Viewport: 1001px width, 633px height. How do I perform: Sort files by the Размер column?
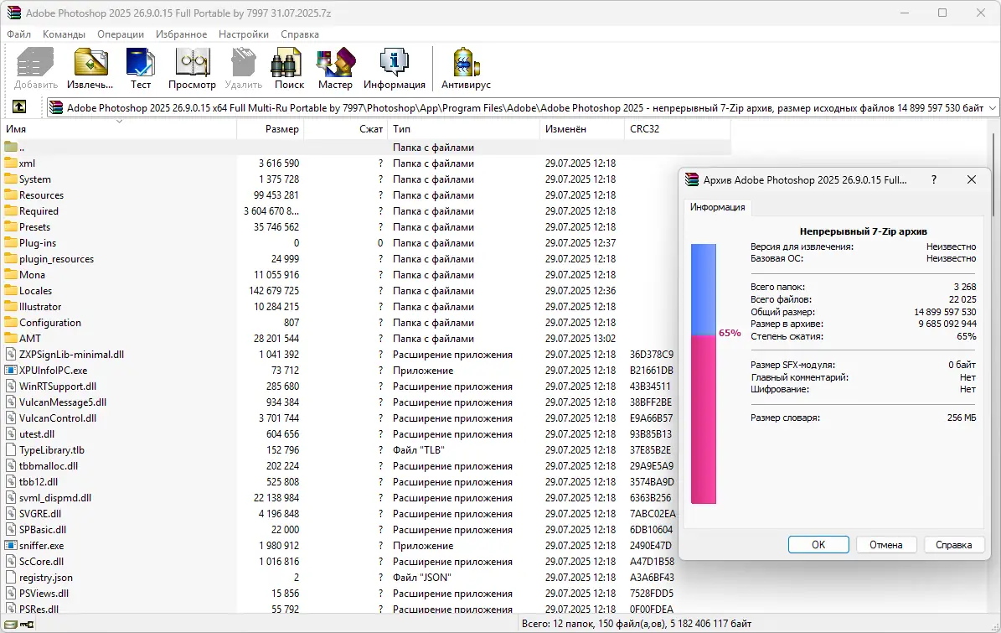[281, 129]
